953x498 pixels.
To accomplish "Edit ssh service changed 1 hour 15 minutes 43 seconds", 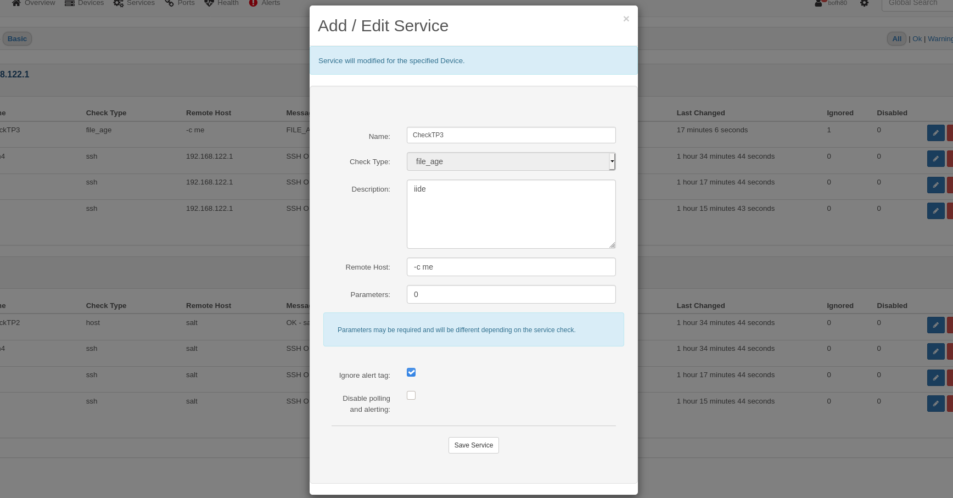I will 935,211.
